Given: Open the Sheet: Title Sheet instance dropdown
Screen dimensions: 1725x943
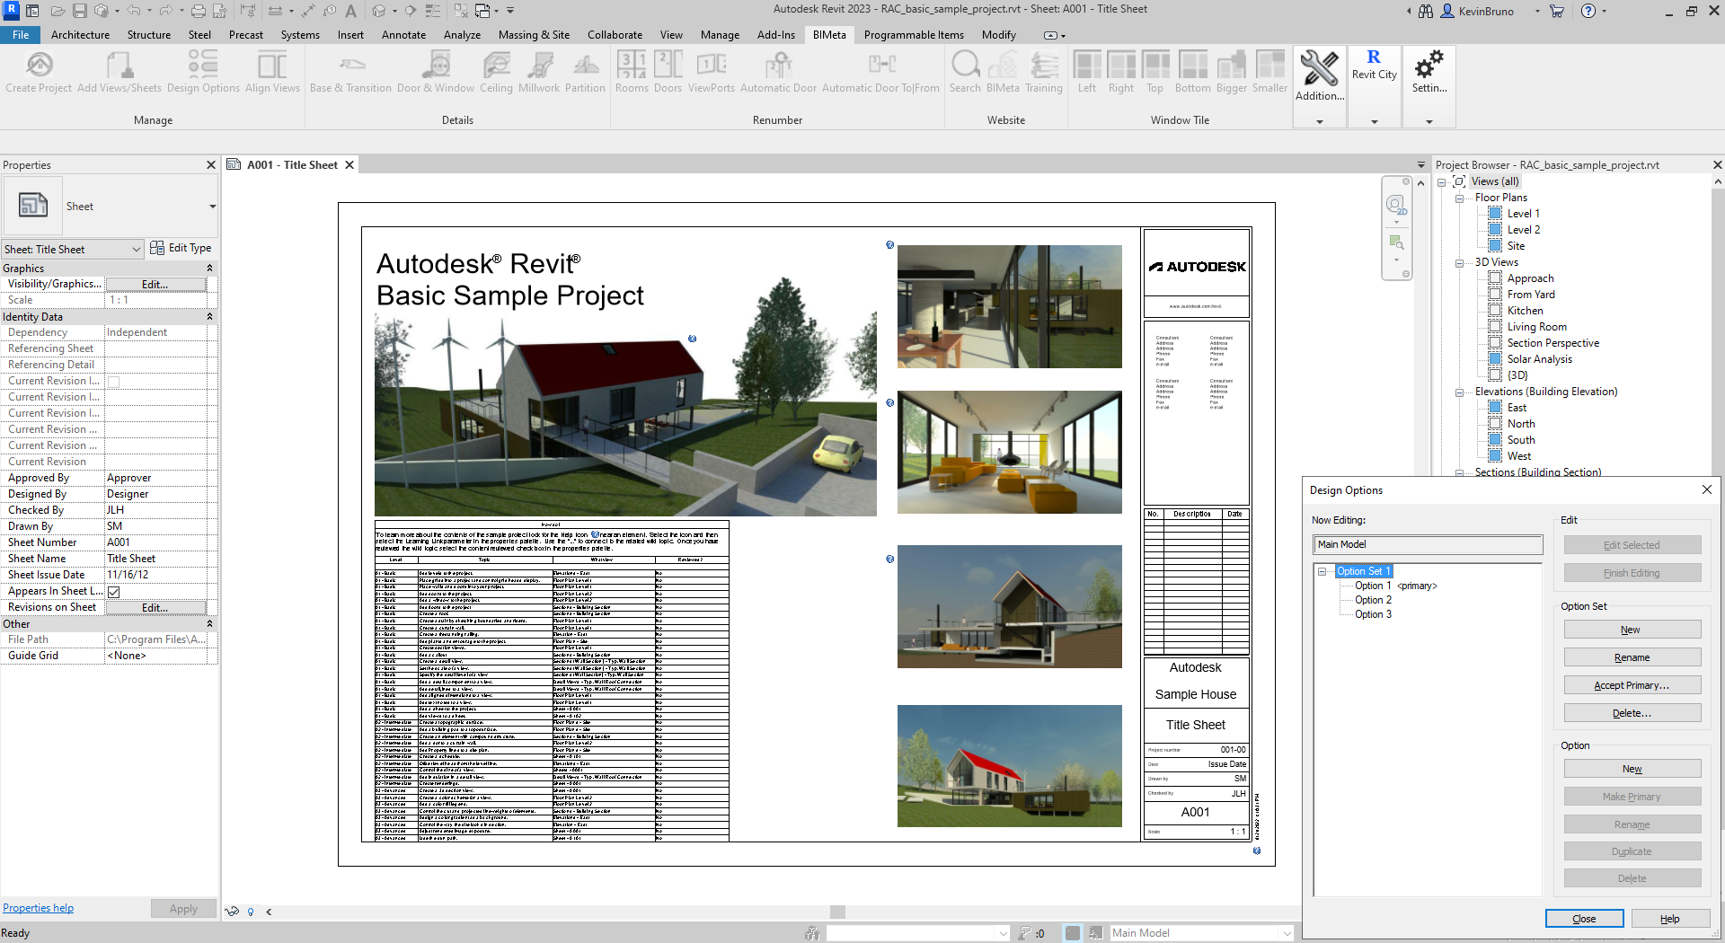Looking at the screenshot, I should [x=73, y=250].
